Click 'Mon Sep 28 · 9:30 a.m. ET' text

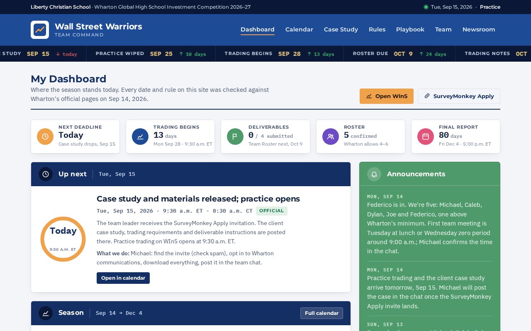[x=183, y=144]
